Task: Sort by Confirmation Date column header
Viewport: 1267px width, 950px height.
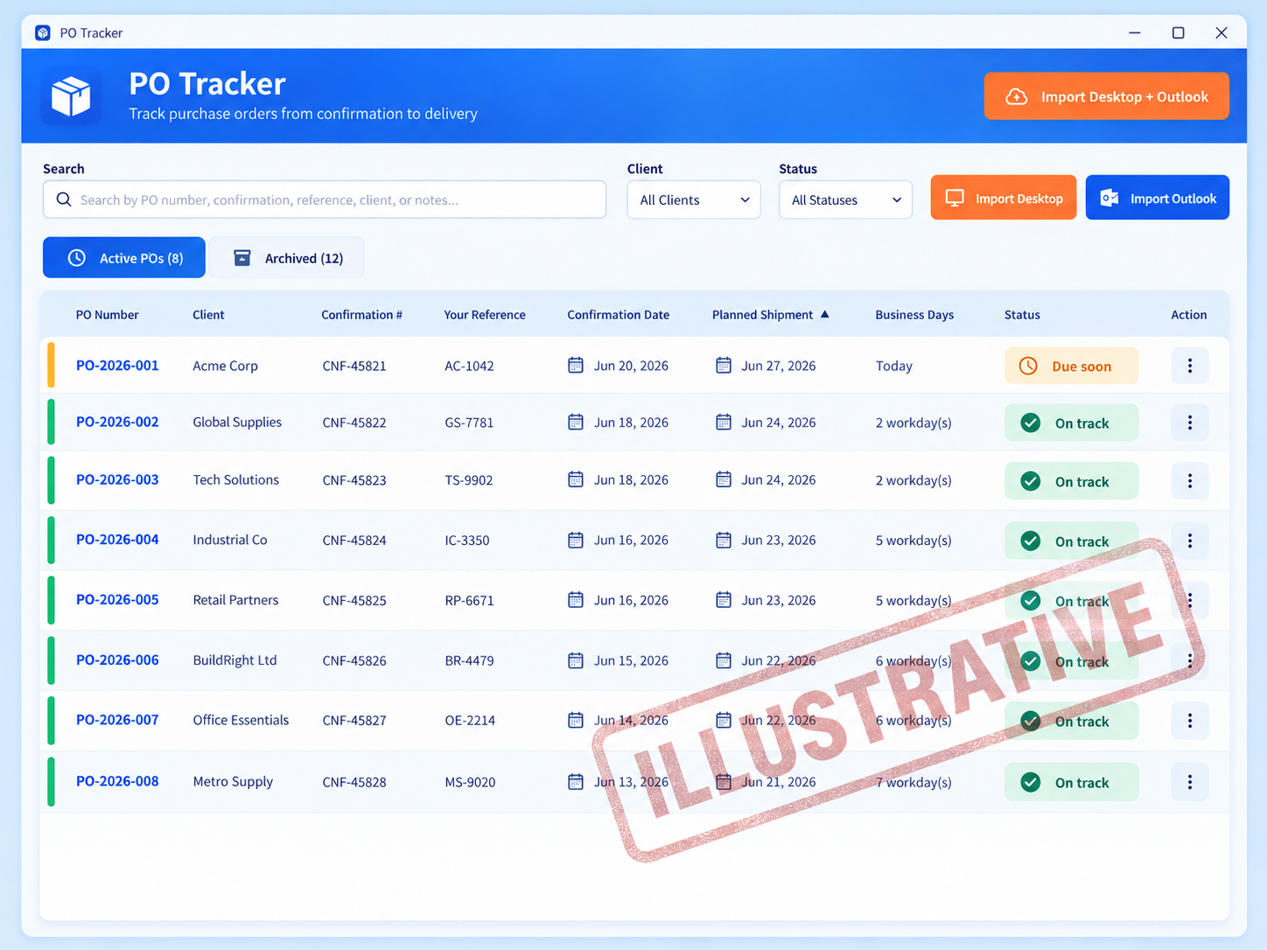Action: coord(618,315)
